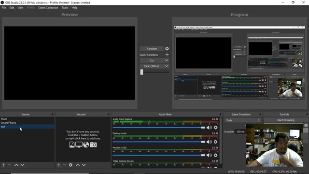Pop out the Scenes dock

pyautogui.click(x=53, y=114)
